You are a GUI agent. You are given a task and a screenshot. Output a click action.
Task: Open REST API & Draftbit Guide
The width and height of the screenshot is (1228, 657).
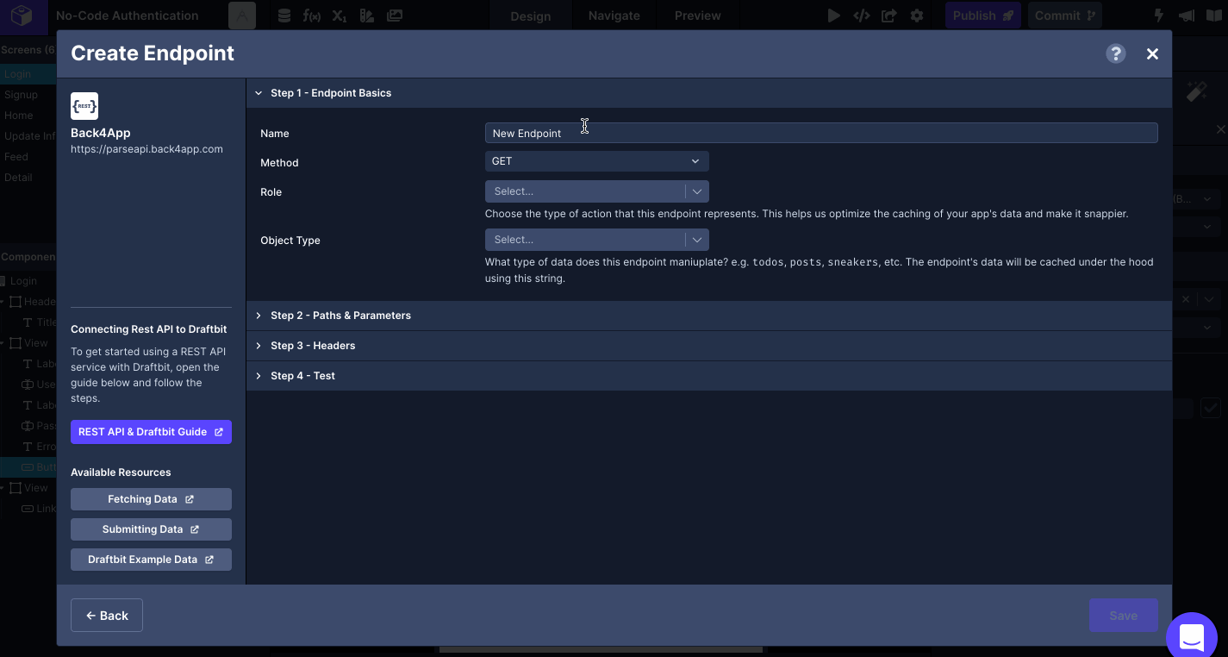click(x=151, y=432)
